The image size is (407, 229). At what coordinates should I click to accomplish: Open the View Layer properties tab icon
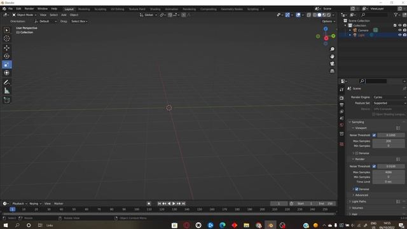pos(341,112)
